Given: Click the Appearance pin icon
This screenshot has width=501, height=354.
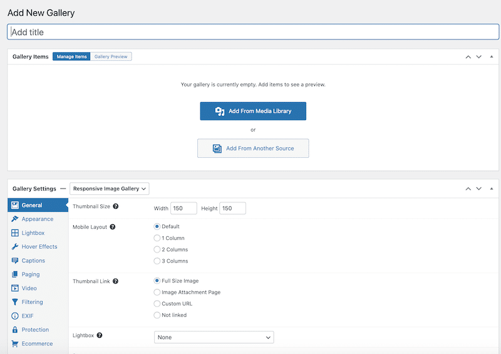Looking at the screenshot, I should (x=15, y=219).
